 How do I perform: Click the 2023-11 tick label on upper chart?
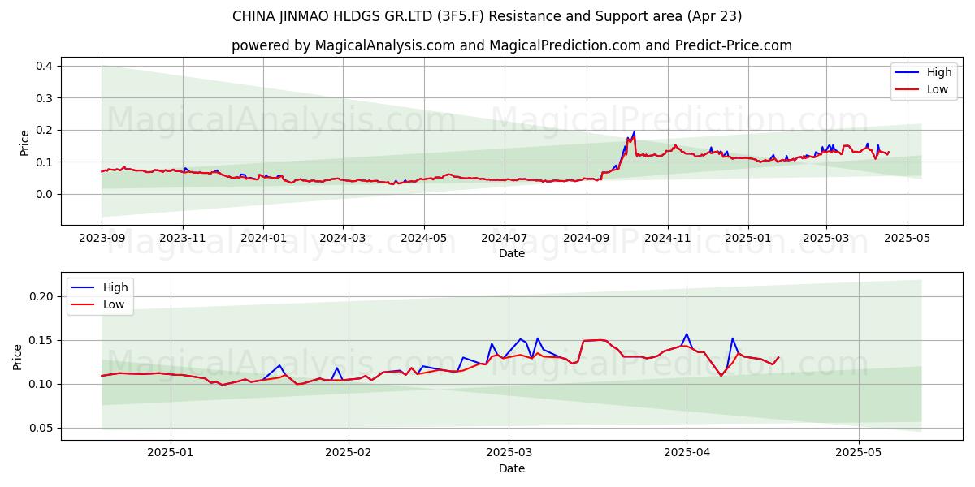pos(182,238)
